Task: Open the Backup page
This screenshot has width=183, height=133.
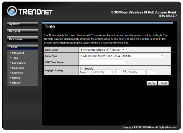Action: (x=16, y=78)
